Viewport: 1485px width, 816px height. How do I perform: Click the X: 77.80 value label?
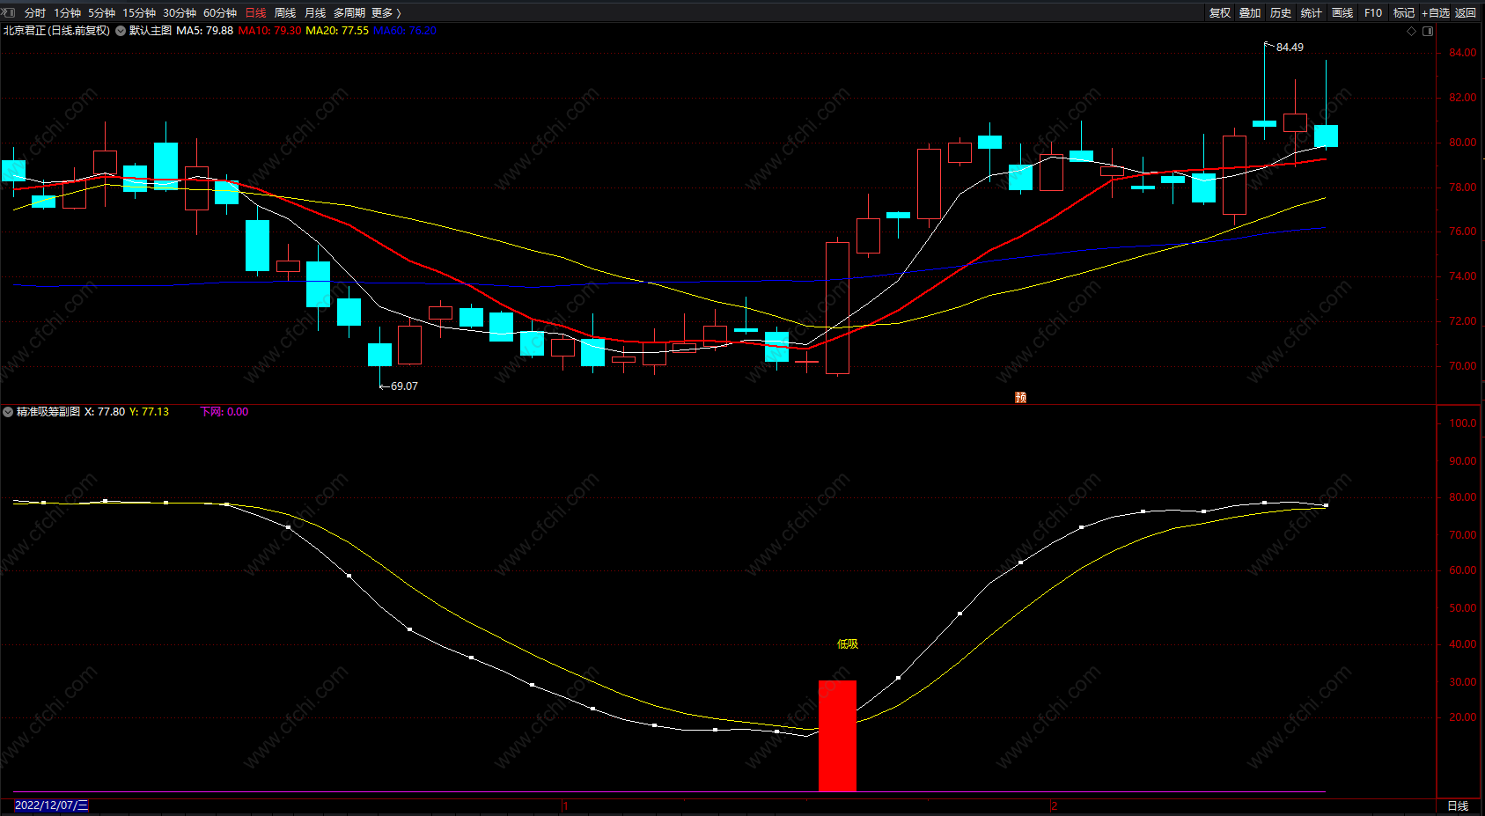(x=105, y=412)
